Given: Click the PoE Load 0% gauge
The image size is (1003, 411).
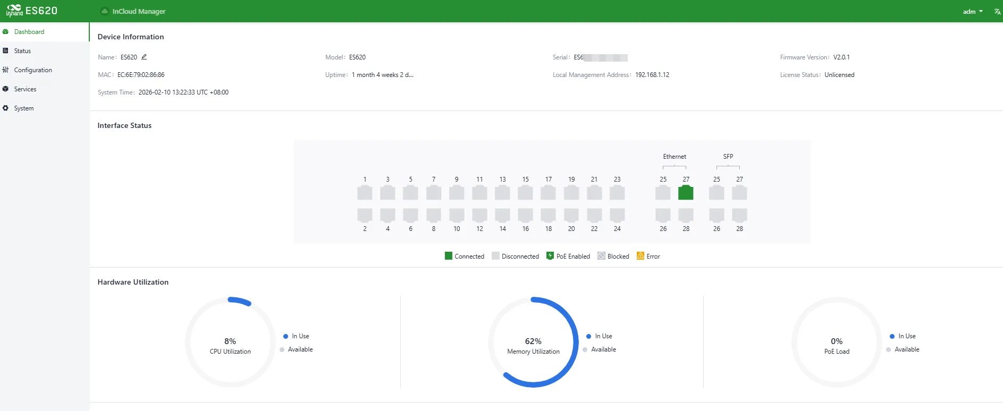Looking at the screenshot, I should [837, 342].
